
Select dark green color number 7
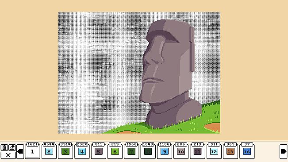tap(131, 150)
